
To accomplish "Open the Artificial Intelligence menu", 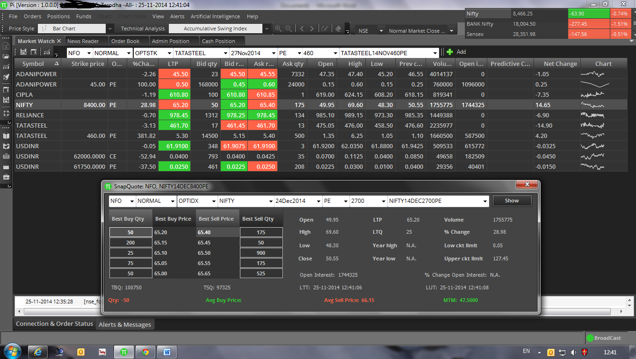I will [x=215, y=16].
